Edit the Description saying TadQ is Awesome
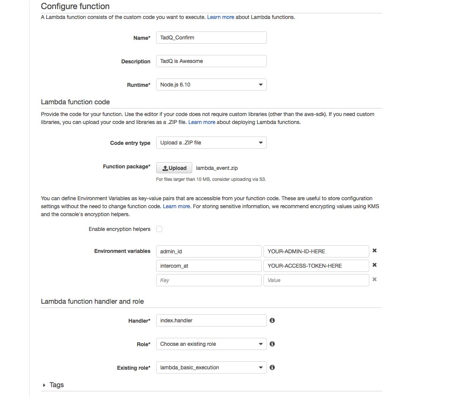 [211, 61]
